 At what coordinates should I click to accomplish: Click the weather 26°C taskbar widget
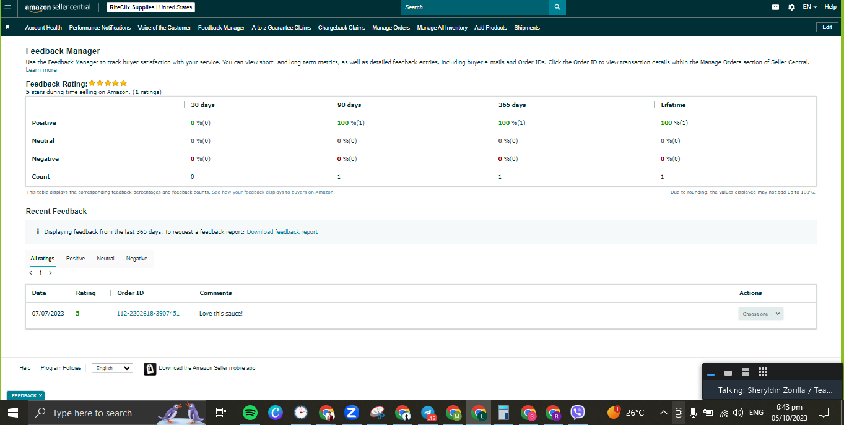click(626, 413)
